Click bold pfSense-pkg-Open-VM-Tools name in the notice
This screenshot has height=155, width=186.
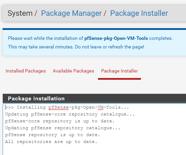116,38
